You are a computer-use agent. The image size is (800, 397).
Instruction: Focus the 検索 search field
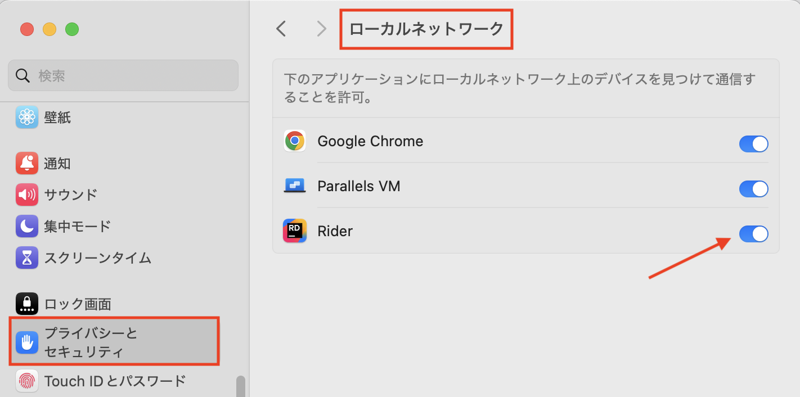pyautogui.click(x=123, y=75)
